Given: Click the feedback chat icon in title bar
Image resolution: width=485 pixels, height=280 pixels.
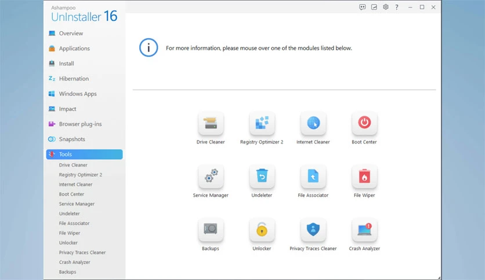Looking at the screenshot, I should coord(363,7).
